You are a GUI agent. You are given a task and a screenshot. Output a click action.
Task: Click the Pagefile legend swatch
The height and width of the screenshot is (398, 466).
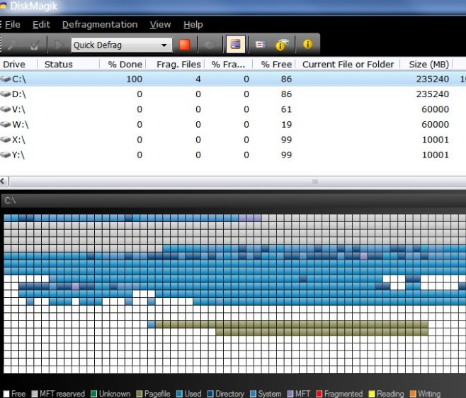pos(139,394)
